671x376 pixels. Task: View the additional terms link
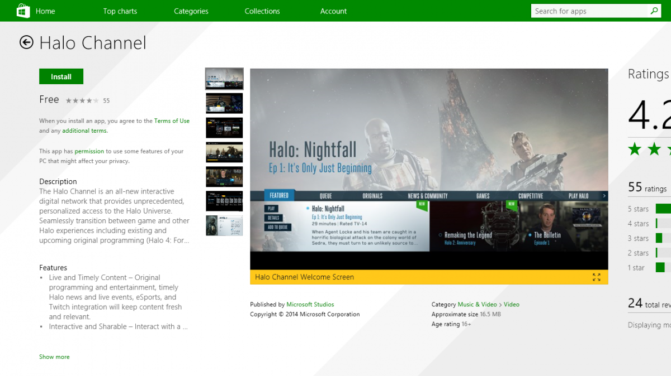coord(84,131)
